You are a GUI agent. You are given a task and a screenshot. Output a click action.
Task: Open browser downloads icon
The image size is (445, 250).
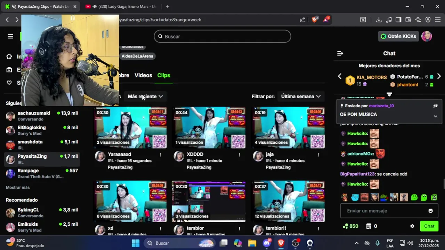click(379, 20)
